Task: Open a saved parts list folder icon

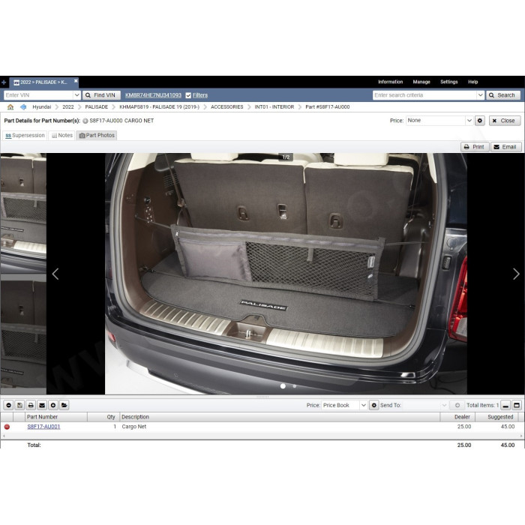Action: coord(64,406)
